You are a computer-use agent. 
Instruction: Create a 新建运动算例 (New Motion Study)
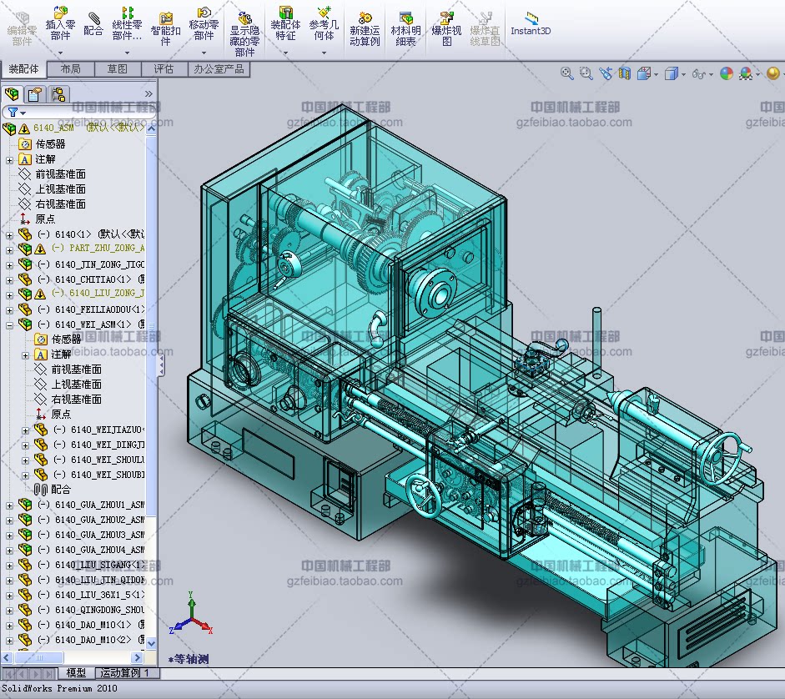(x=365, y=28)
